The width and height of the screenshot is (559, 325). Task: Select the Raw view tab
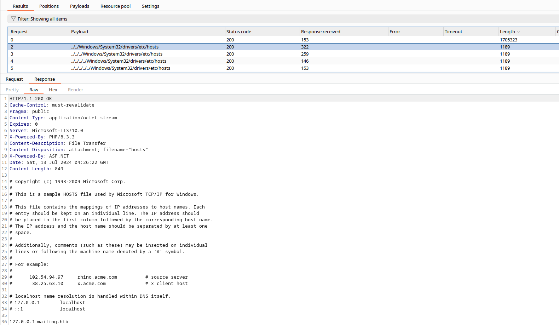(34, 90)
